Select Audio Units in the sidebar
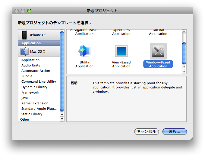This screenshot has width=205, height=157. point(31,65)
